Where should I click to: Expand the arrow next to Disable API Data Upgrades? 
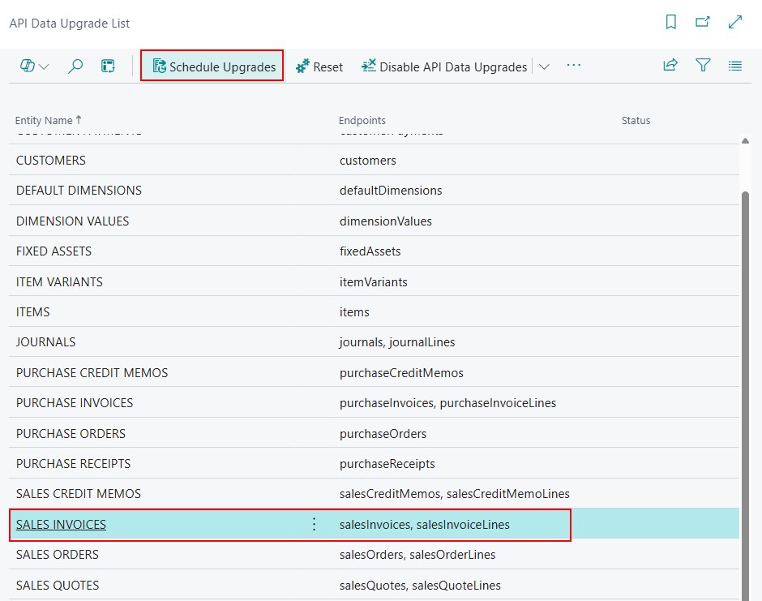544,67
